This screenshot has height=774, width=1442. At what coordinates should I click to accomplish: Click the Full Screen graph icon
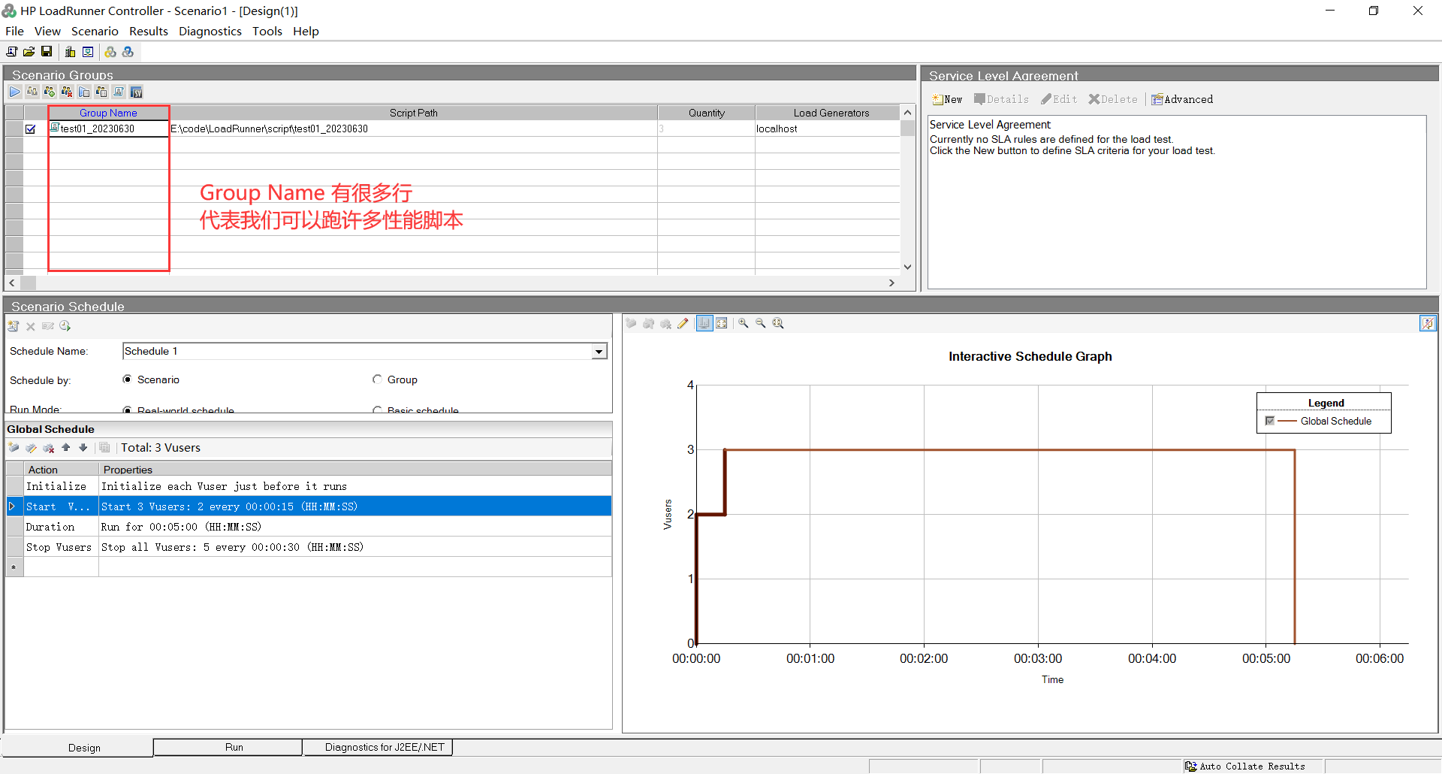(x=722, y=323)
